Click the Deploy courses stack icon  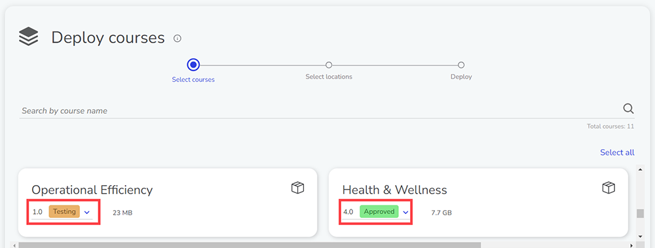[28, 37]
